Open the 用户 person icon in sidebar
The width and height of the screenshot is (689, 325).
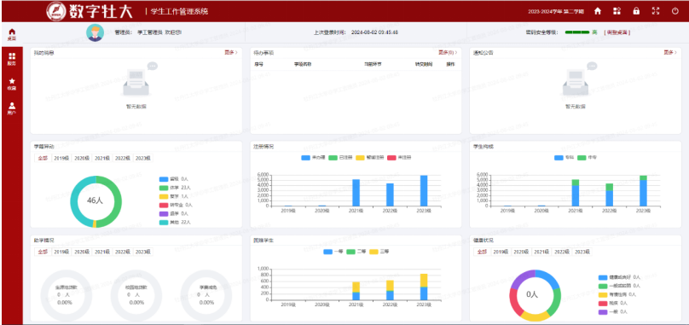pos(12,108)
